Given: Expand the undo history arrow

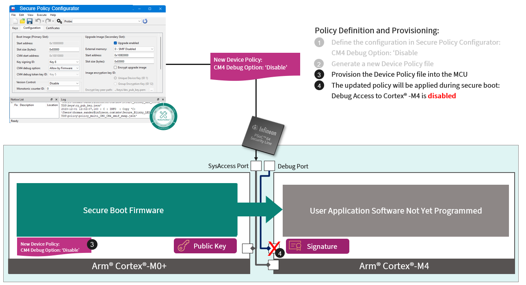Looking at the screenshot, I should click(x=43, y=21).
